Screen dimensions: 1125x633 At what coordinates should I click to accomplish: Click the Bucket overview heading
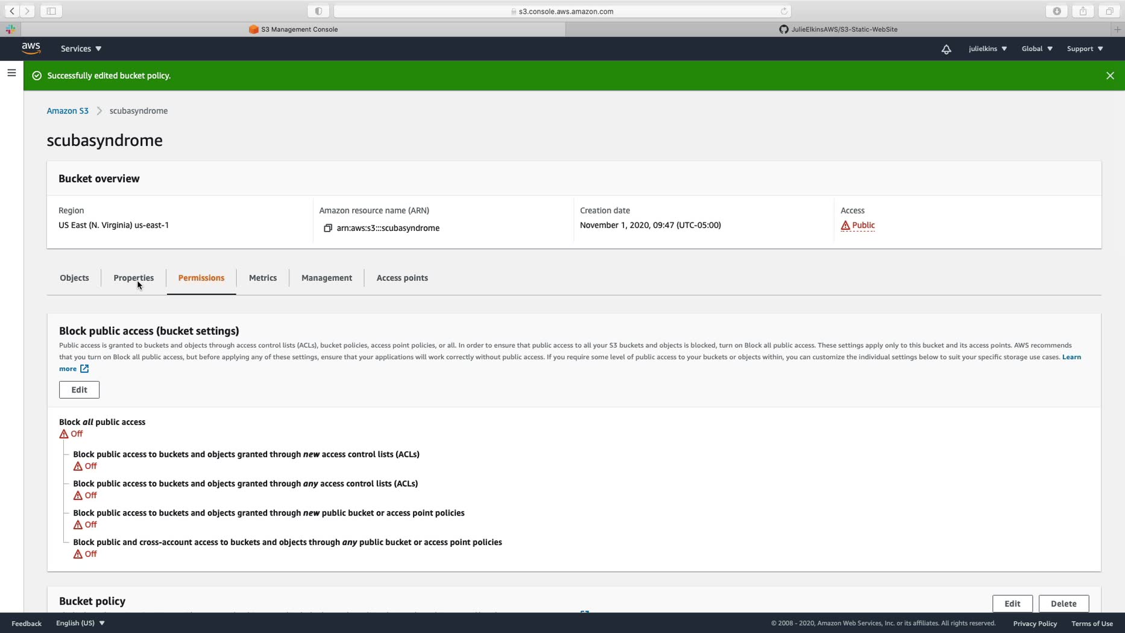tap(99, 179)
